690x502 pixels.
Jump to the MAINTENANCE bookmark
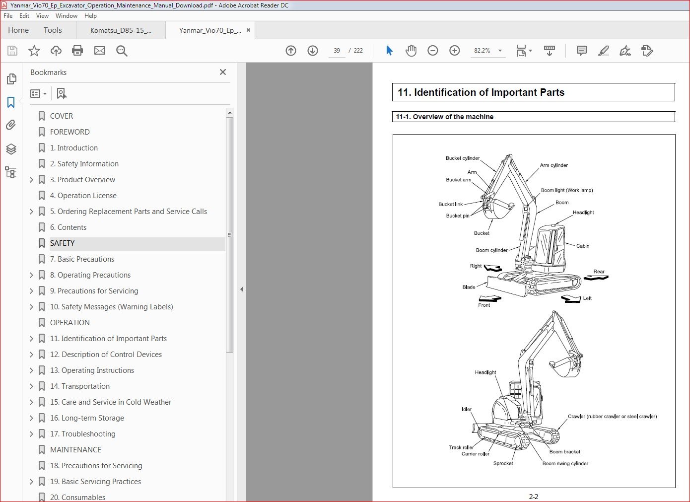76,450
